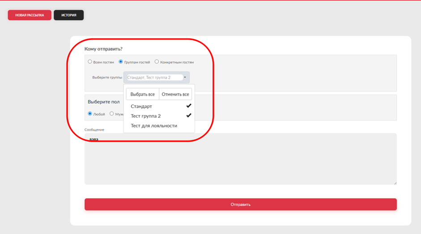Click the checkmark icon beside Тест группа 2
The image size is (421, 234).
click(x=189, y=115)
